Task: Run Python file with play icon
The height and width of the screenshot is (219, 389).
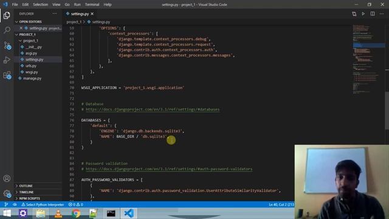Action: (363, 14)
